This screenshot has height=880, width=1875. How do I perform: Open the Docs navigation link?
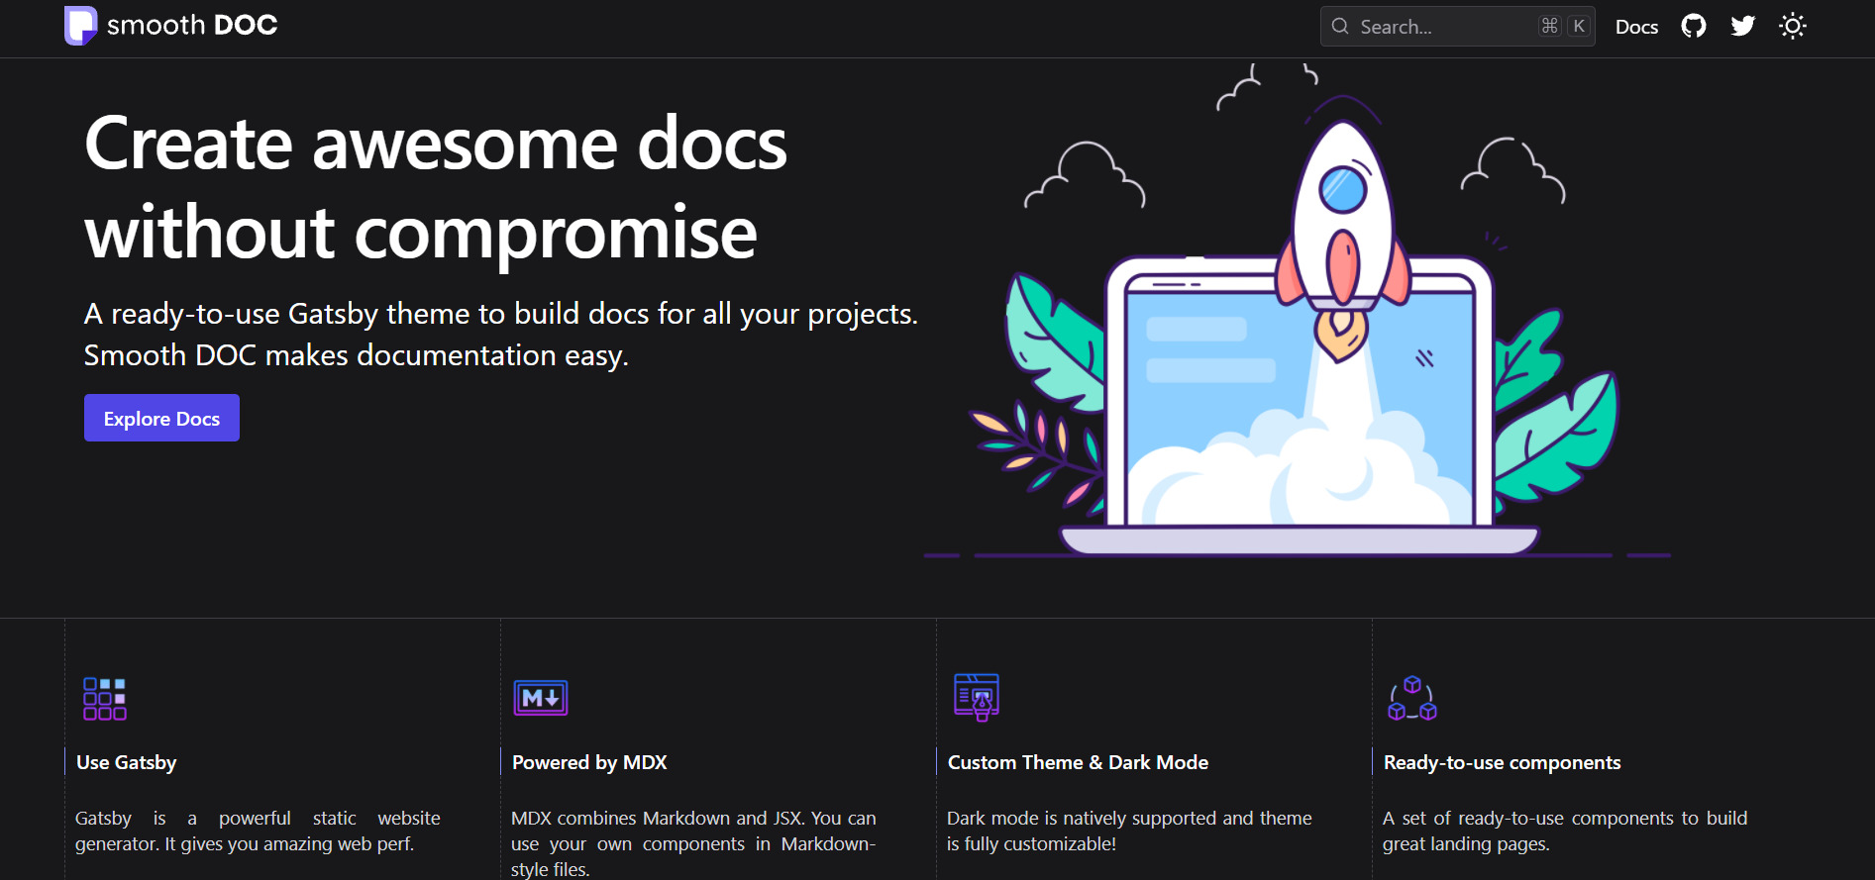point(1636,27)
